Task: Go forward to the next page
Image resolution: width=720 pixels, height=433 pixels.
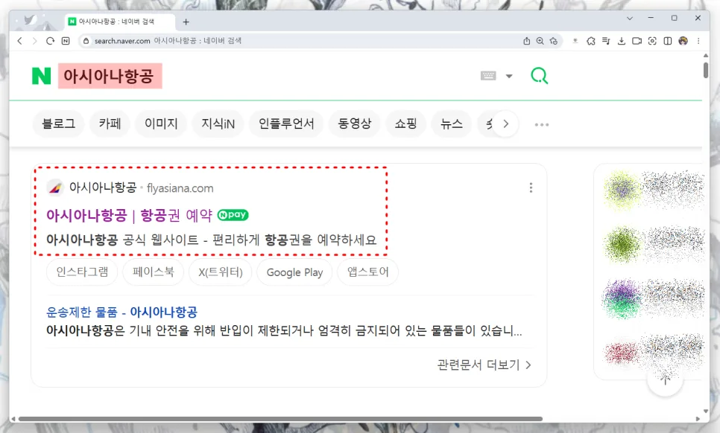Action: point(34,41)
